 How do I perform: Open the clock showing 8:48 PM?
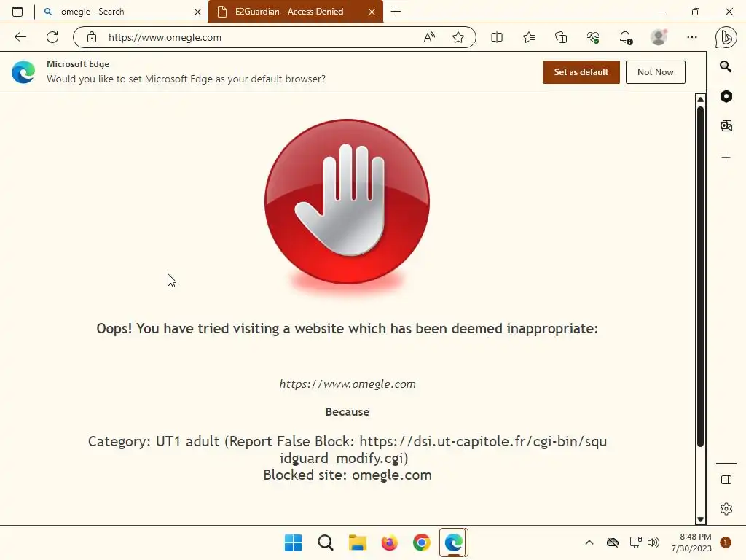pos(691,542)
